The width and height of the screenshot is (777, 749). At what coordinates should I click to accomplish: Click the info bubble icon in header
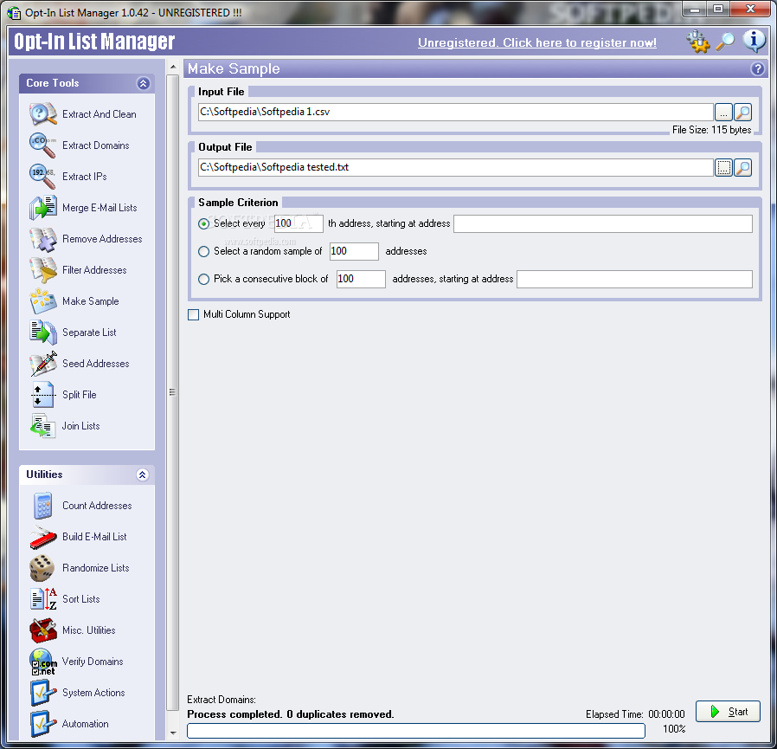point(754,42)
